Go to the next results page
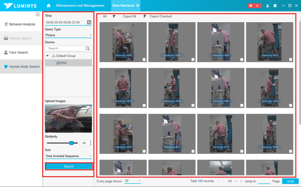Screen dimensions: 301x187 (236, 181)
